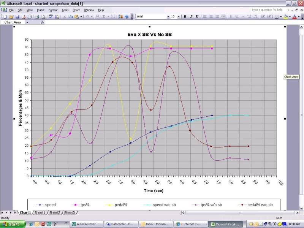Click the Align Right icon
This screenshot has height=228, width=304.
click(x=217, y=17)
